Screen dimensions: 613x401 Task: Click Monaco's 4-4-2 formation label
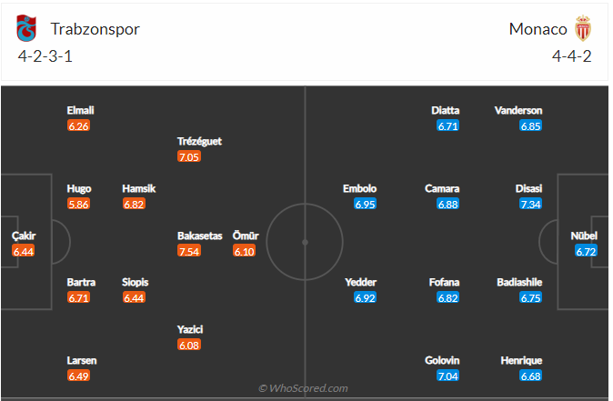click(x=573, y=56)
